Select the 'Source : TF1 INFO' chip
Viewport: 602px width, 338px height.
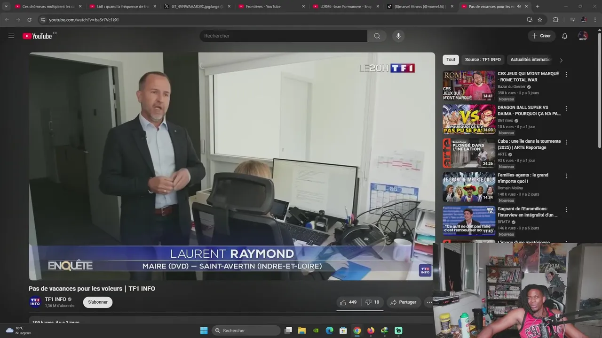[x=483, y=60]
